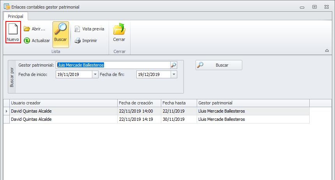
Task: Sort by Fecha de creación column header
Action: tap(139, 103)
